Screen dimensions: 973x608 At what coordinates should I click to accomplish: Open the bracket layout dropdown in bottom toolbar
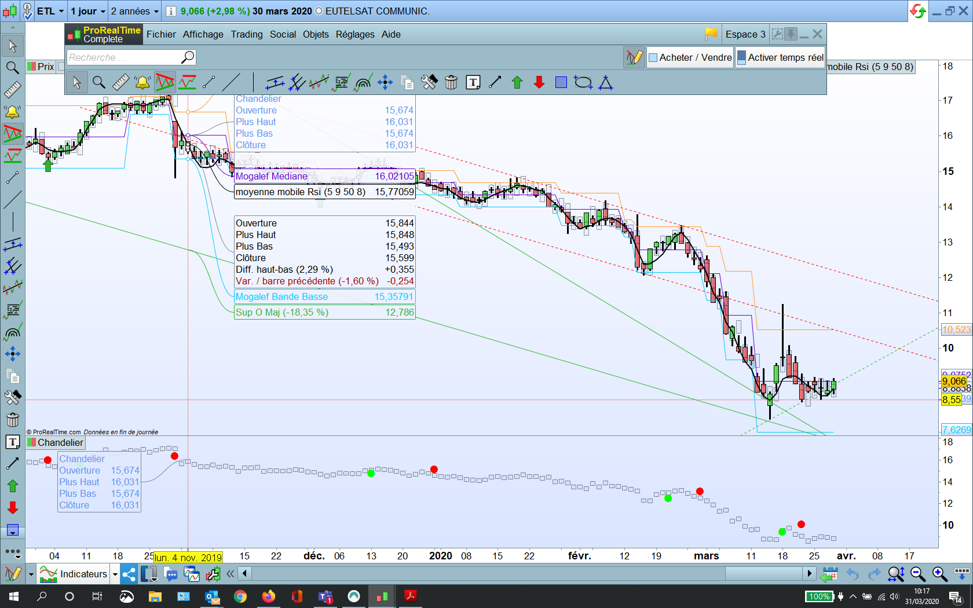pos(149,574)
